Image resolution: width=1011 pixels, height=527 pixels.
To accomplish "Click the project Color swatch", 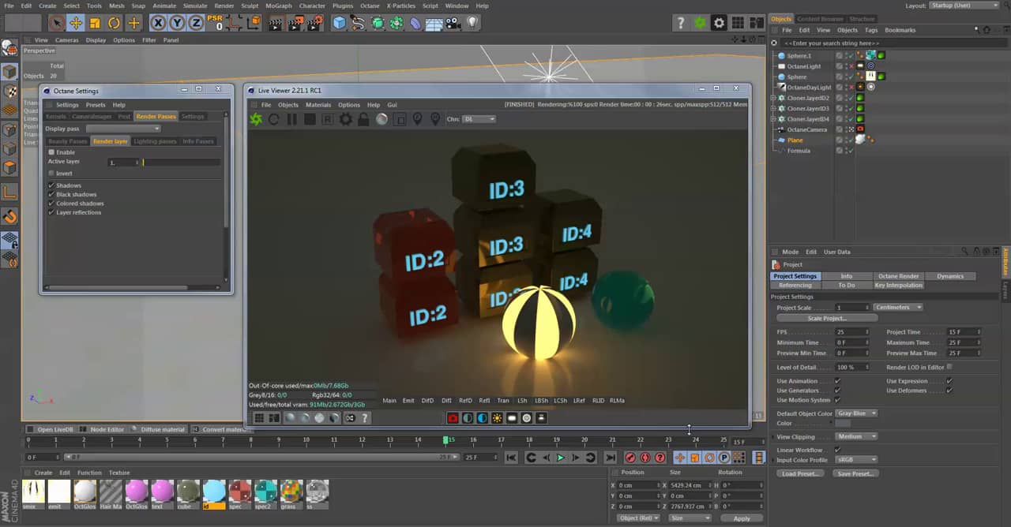I will (843, 424).
